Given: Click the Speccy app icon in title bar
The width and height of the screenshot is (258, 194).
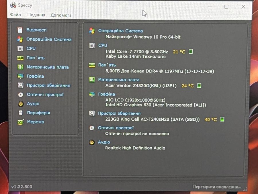Looking at the screenshot, I should pyautogui.click(x=13, y=5).
